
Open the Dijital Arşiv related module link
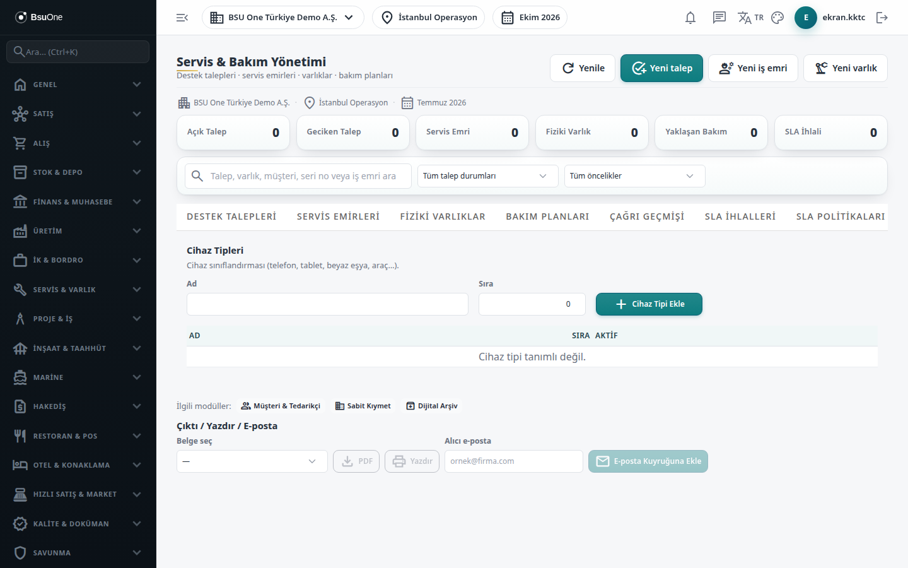click(x=432, y=406)
